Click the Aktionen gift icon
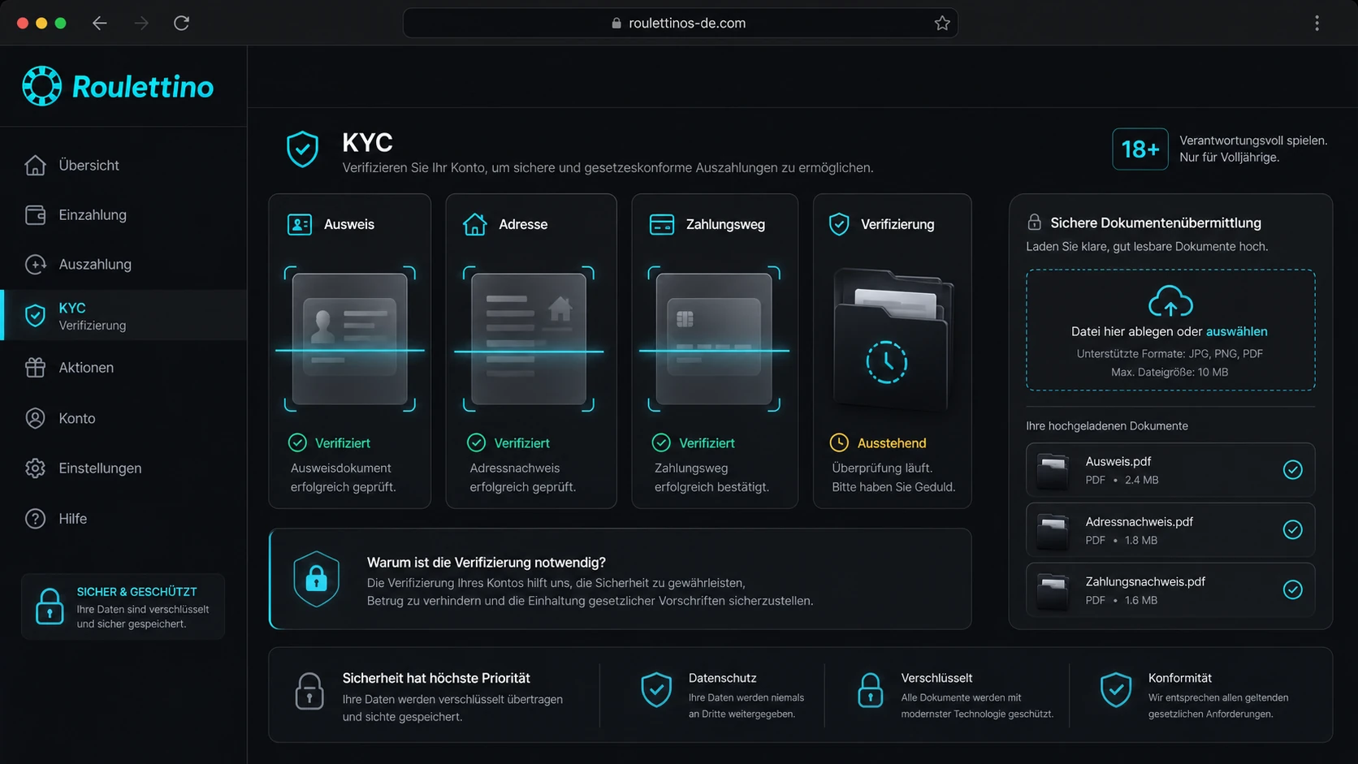 pos(35,367)
